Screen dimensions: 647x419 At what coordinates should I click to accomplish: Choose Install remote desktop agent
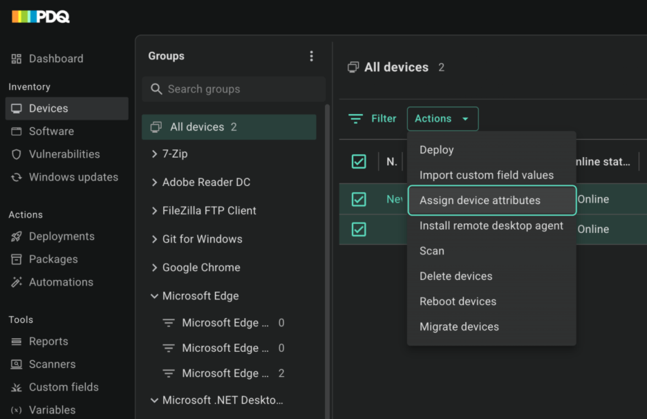[491, 226]
